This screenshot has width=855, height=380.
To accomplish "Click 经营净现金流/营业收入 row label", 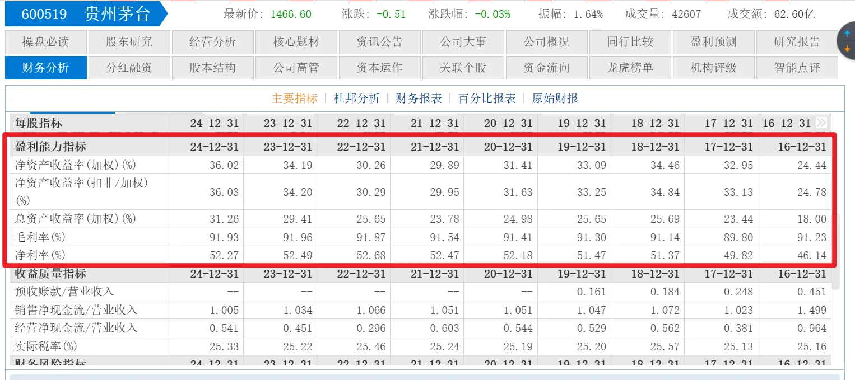I will [76, 328].
